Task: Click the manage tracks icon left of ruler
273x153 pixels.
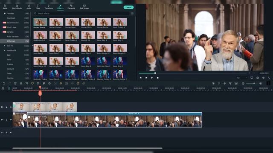Action: (3, 88)
